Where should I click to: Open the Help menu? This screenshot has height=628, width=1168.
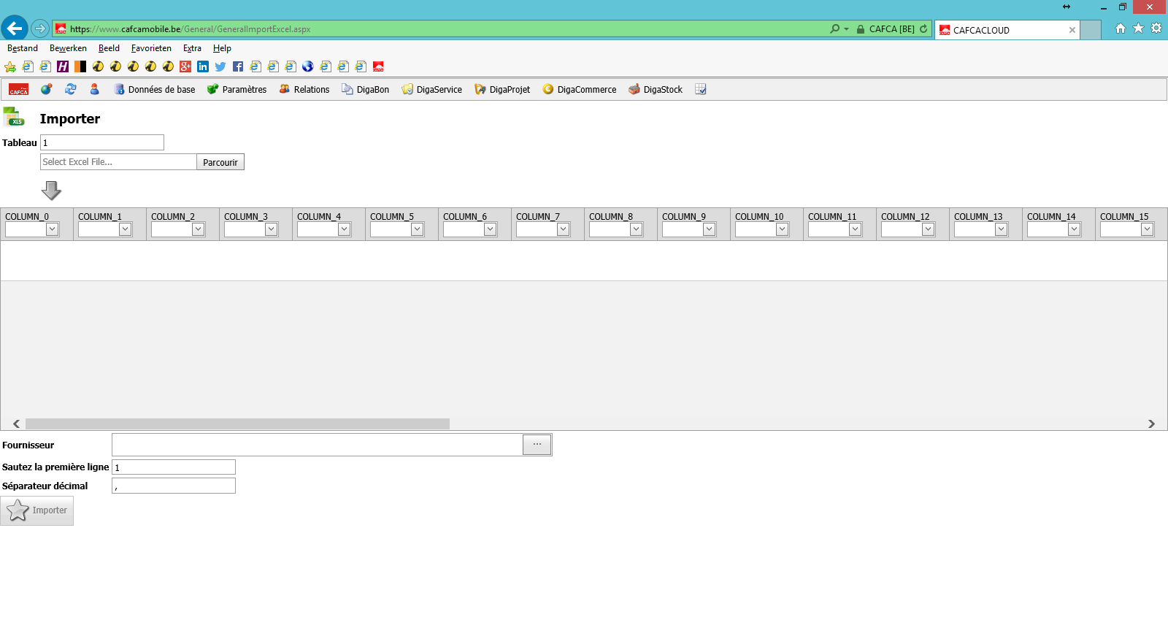(x=222, y=48)
